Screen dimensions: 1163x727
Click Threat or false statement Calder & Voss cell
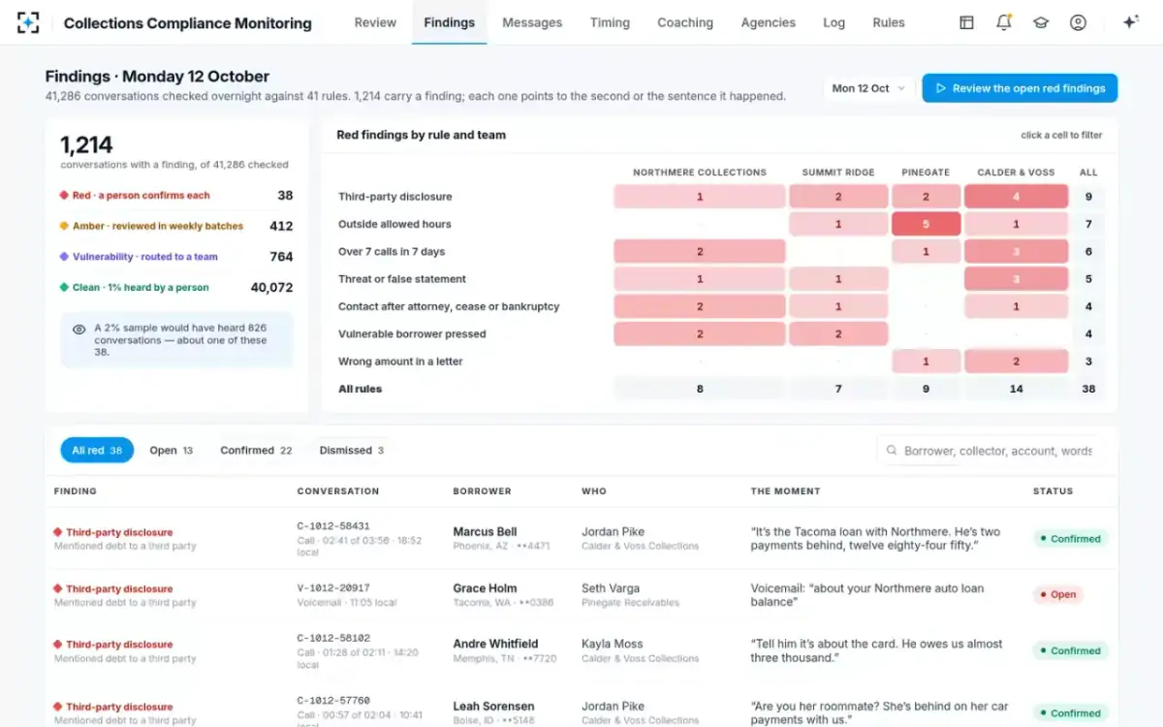(x=1016, y=279)
